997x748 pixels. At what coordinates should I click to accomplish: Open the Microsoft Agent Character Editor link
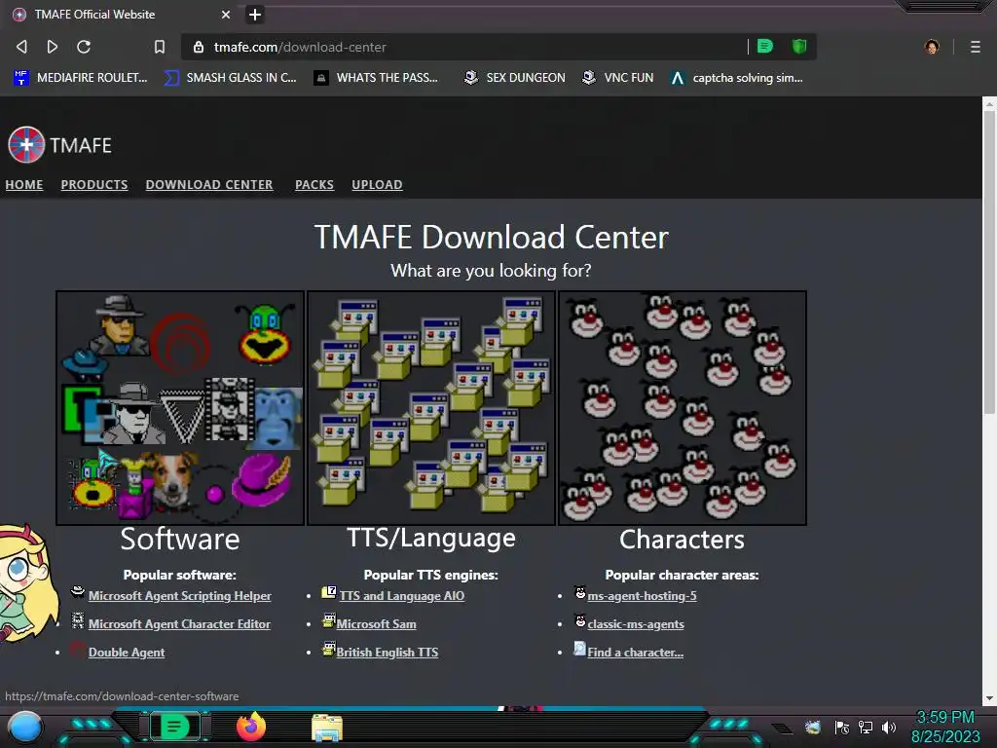point(179,624)
